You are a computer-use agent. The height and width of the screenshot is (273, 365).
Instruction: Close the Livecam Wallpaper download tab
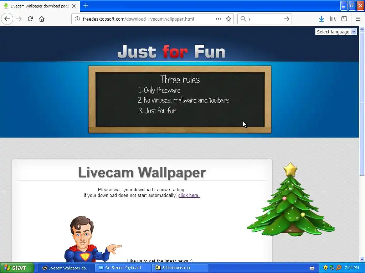[x=74, y=6]
